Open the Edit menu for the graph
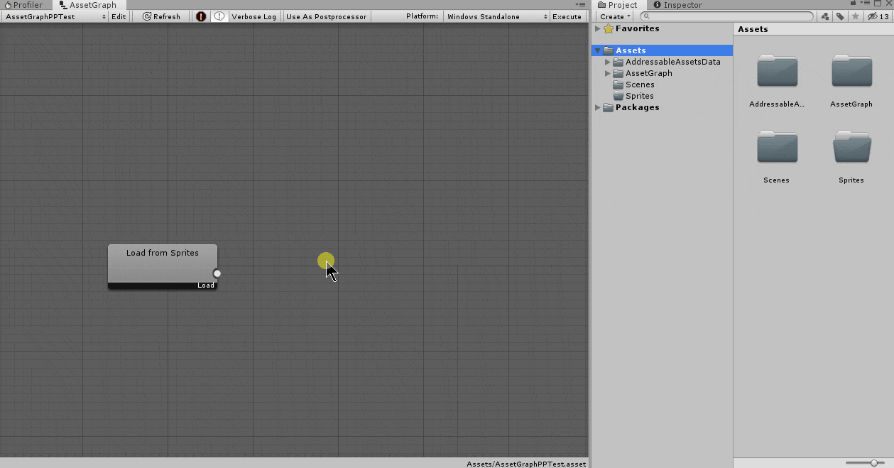The height and width of the screenshot is (468, 894). [x=119, y=16]
